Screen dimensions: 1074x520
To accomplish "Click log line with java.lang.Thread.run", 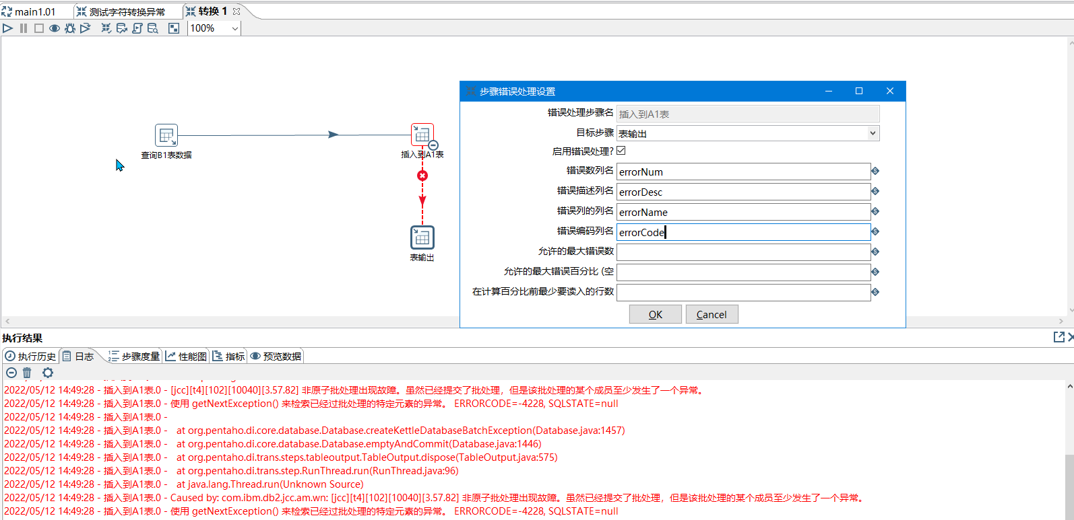I will coord(184,484).
